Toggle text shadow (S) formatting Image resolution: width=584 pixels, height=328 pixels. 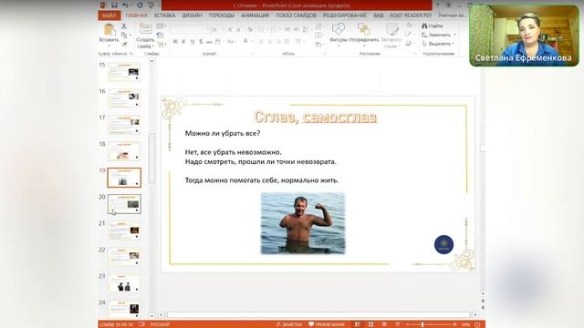pyautogui.click(x=201, y=41)
